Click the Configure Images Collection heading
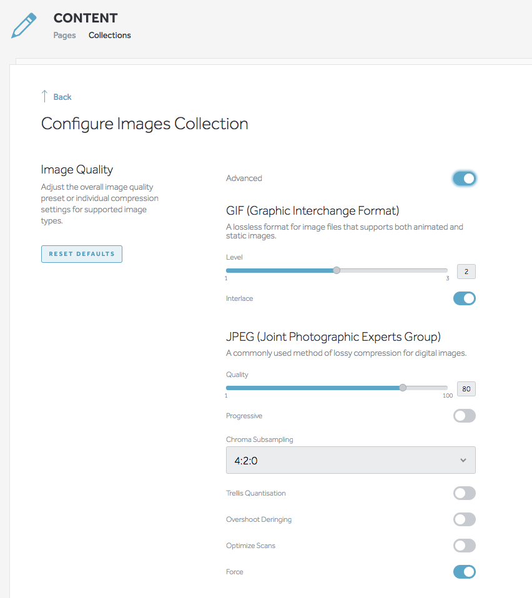 click(145, 124)
